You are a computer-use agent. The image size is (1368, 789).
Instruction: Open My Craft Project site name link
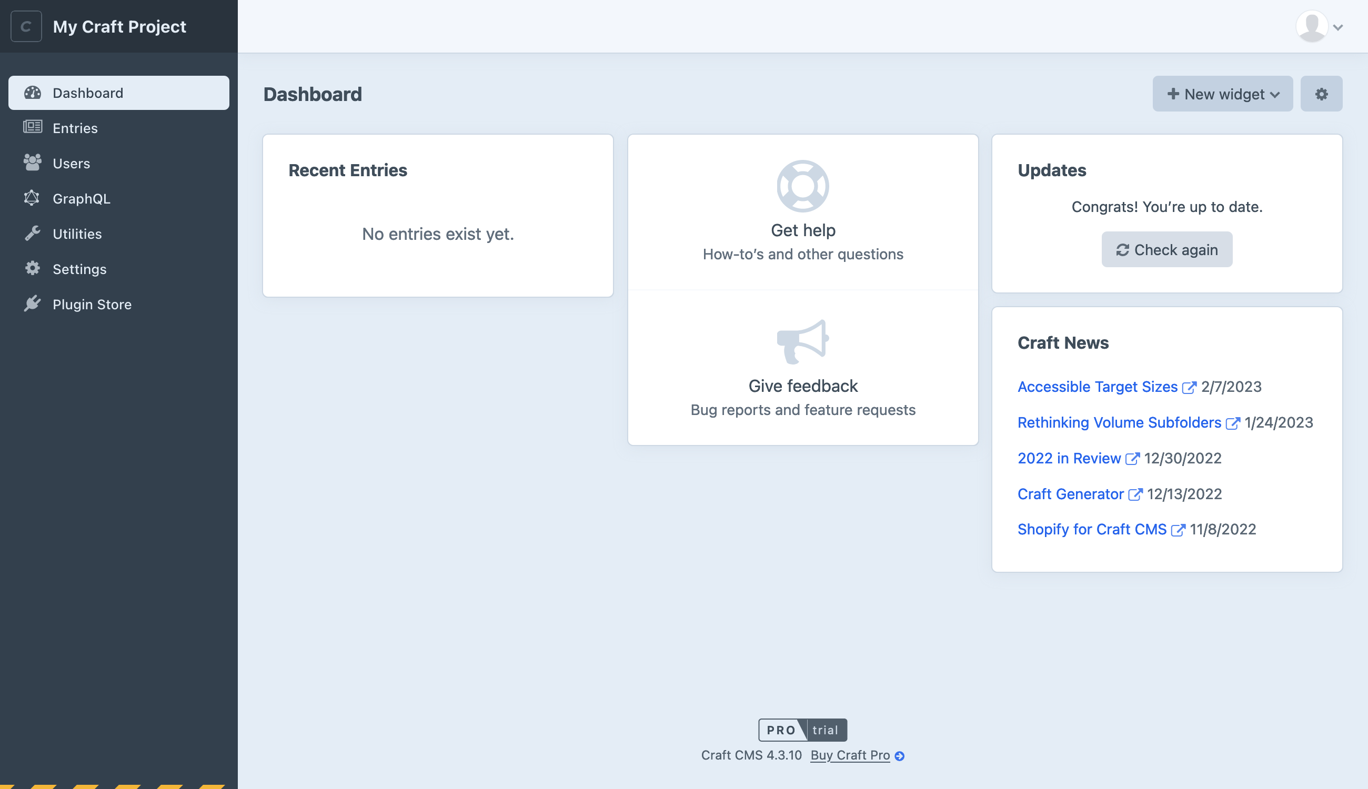pos(119,26)
